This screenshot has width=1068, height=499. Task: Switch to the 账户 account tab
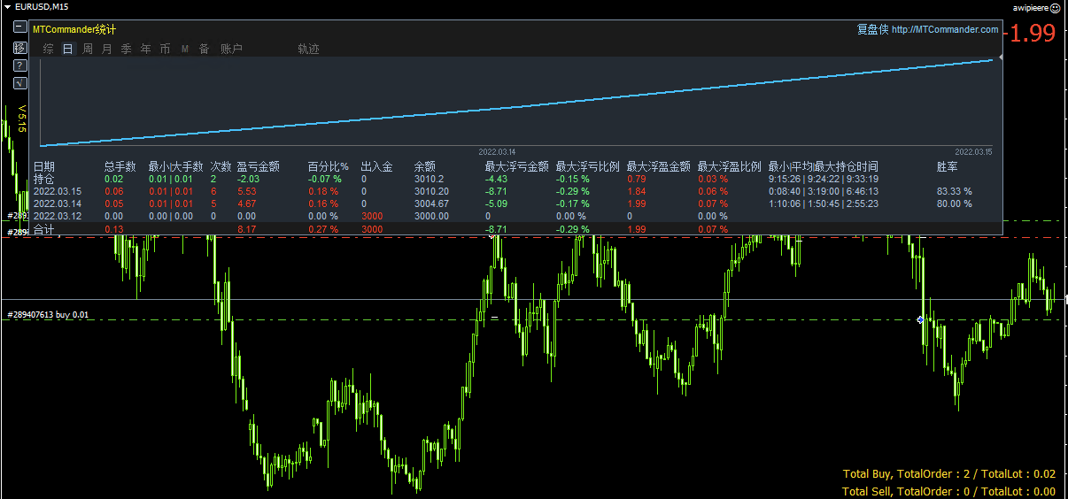coord(231,50)
